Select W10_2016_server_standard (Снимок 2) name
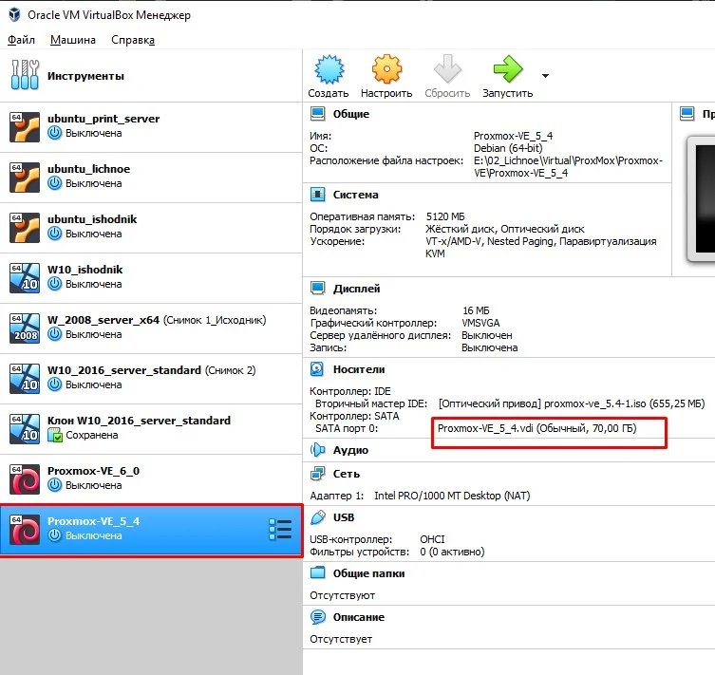Viewport: 715px width, 675px height. (x=151, y=370)
